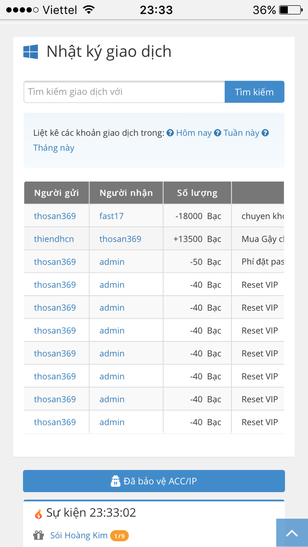The width and height of the screenshot is (308, 547).
Task: Click the gift icon beside Sói Hoàng Kim
Action: click(x=38, y=535)
